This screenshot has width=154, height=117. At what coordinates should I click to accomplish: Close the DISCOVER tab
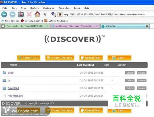(x=147, y=26)
